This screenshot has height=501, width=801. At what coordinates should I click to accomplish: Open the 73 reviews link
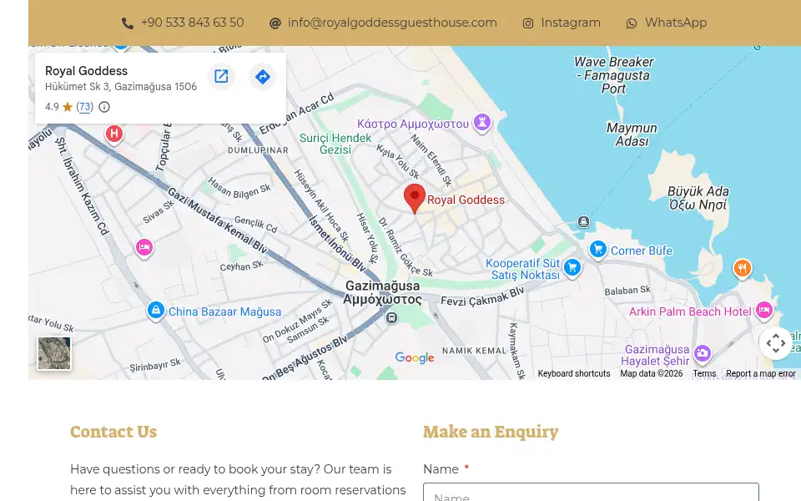click(x=85, y=107)
